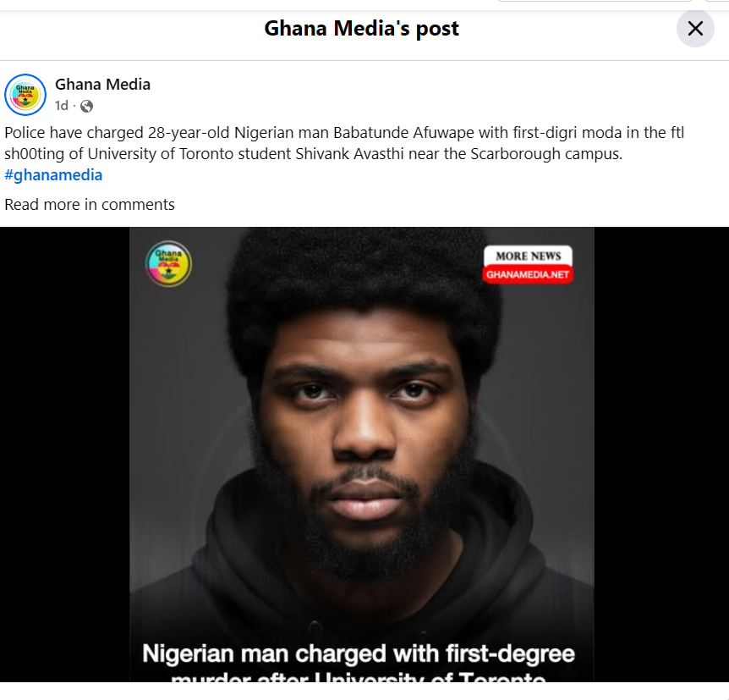Click the public globe privacy icon
This screenshot has height=700, width=729.
click(86, 107)
